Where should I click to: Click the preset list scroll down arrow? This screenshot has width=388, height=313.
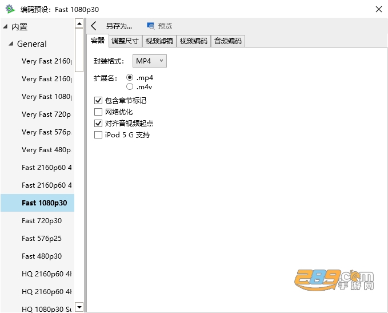[79, 307]
